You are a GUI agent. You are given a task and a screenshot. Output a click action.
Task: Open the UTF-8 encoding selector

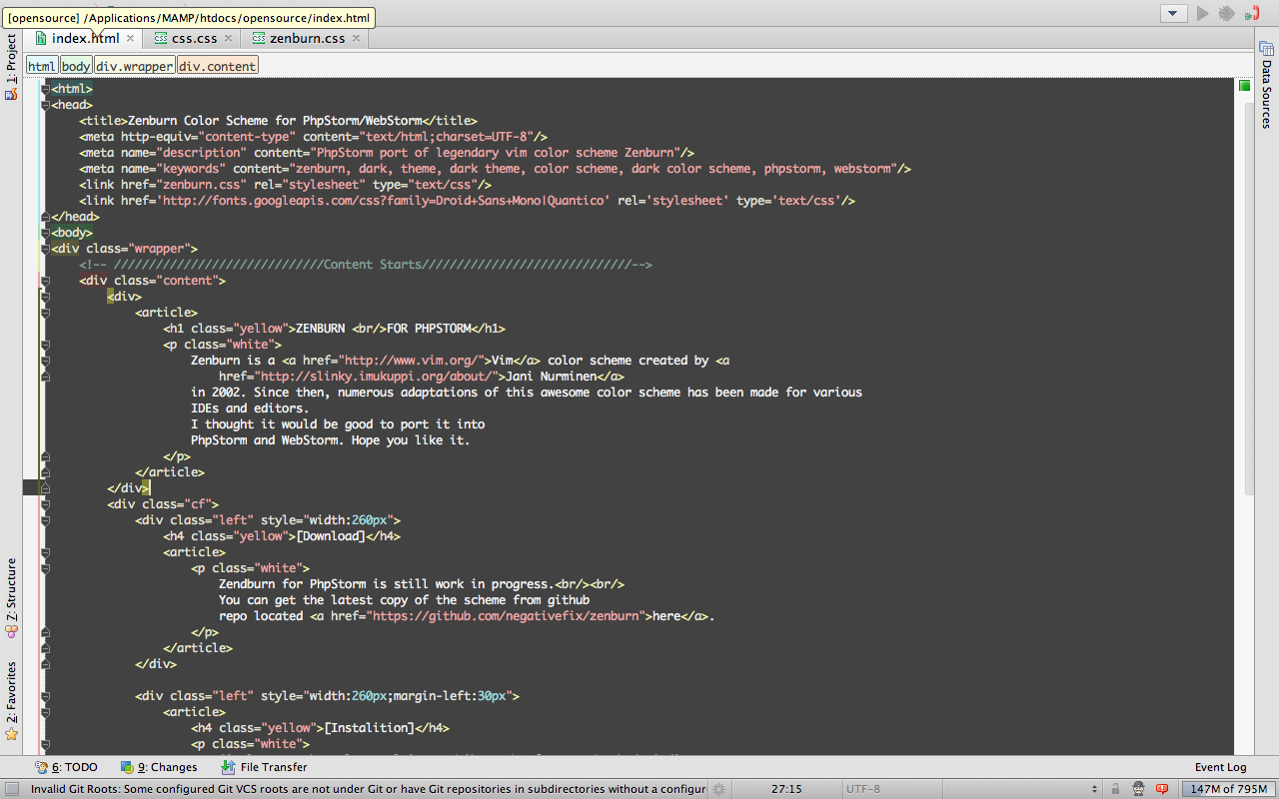pyautogui.click(x=863, y=789)
